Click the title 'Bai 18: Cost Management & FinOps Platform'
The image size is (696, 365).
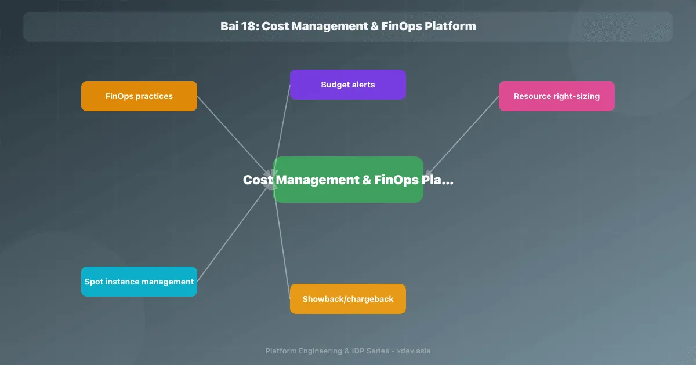point(348,26)
